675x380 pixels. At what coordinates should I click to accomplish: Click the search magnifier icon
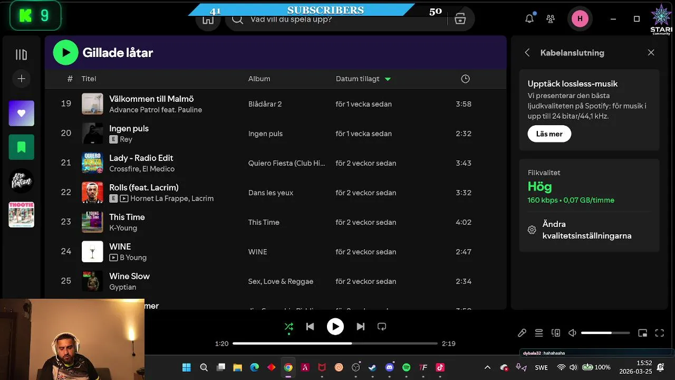pyautogui.click(x=238, y=20)
